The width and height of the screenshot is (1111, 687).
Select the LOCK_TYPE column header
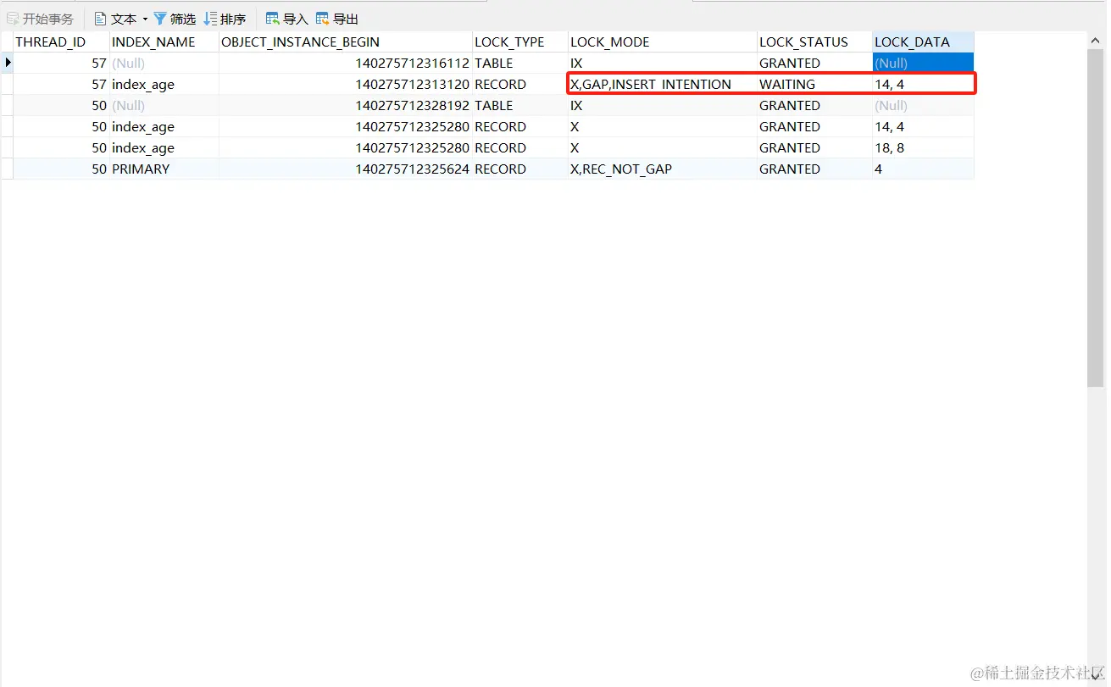(x=520, y=42)
